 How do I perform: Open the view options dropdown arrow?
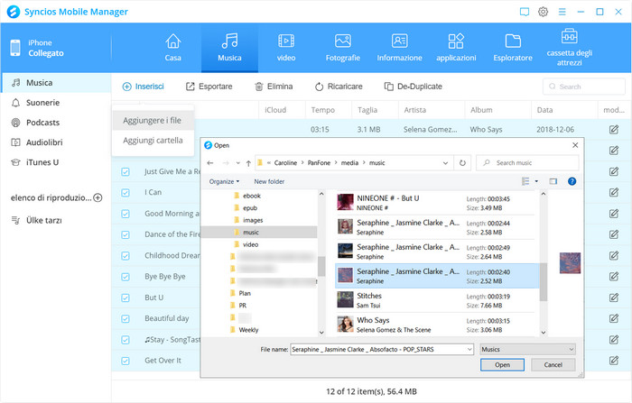tap(536, 181)
